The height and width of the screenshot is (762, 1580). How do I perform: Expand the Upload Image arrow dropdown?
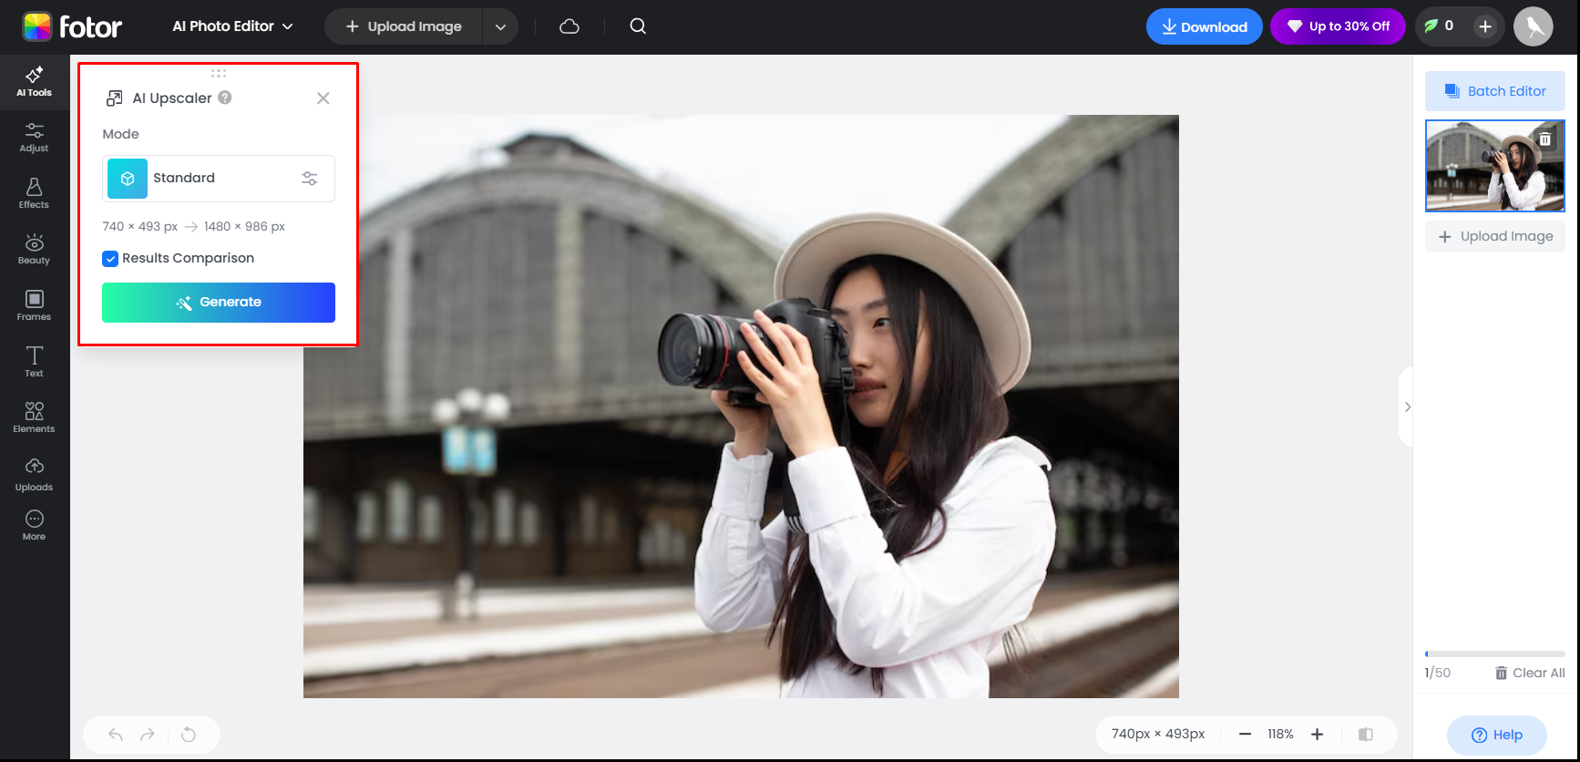[500, 26]
